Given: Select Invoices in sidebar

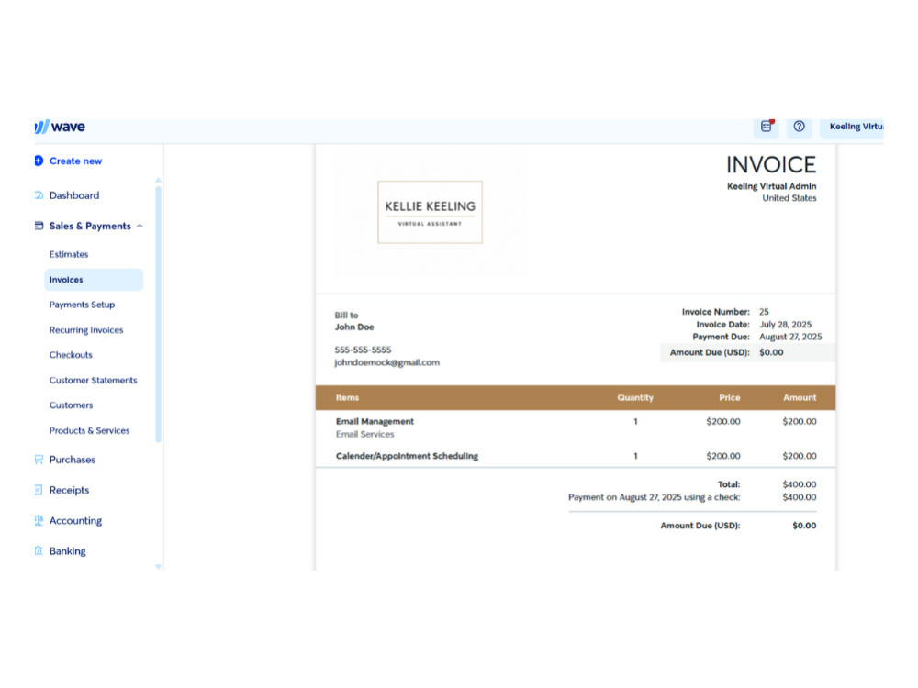Looking at the screenshot, I should click(94, 280).
